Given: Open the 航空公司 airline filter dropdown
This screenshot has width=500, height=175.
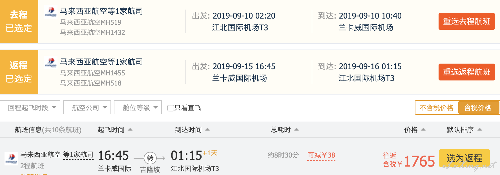Looking at the screenshot, I should [87, 107].
